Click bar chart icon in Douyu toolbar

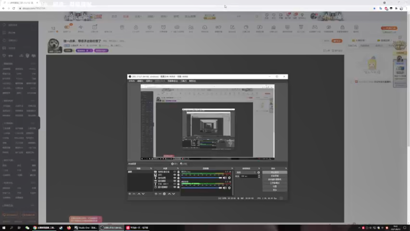[x=274, y=27]
